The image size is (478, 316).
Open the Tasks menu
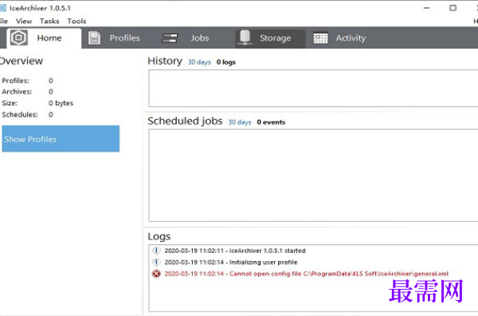point(49,21)
